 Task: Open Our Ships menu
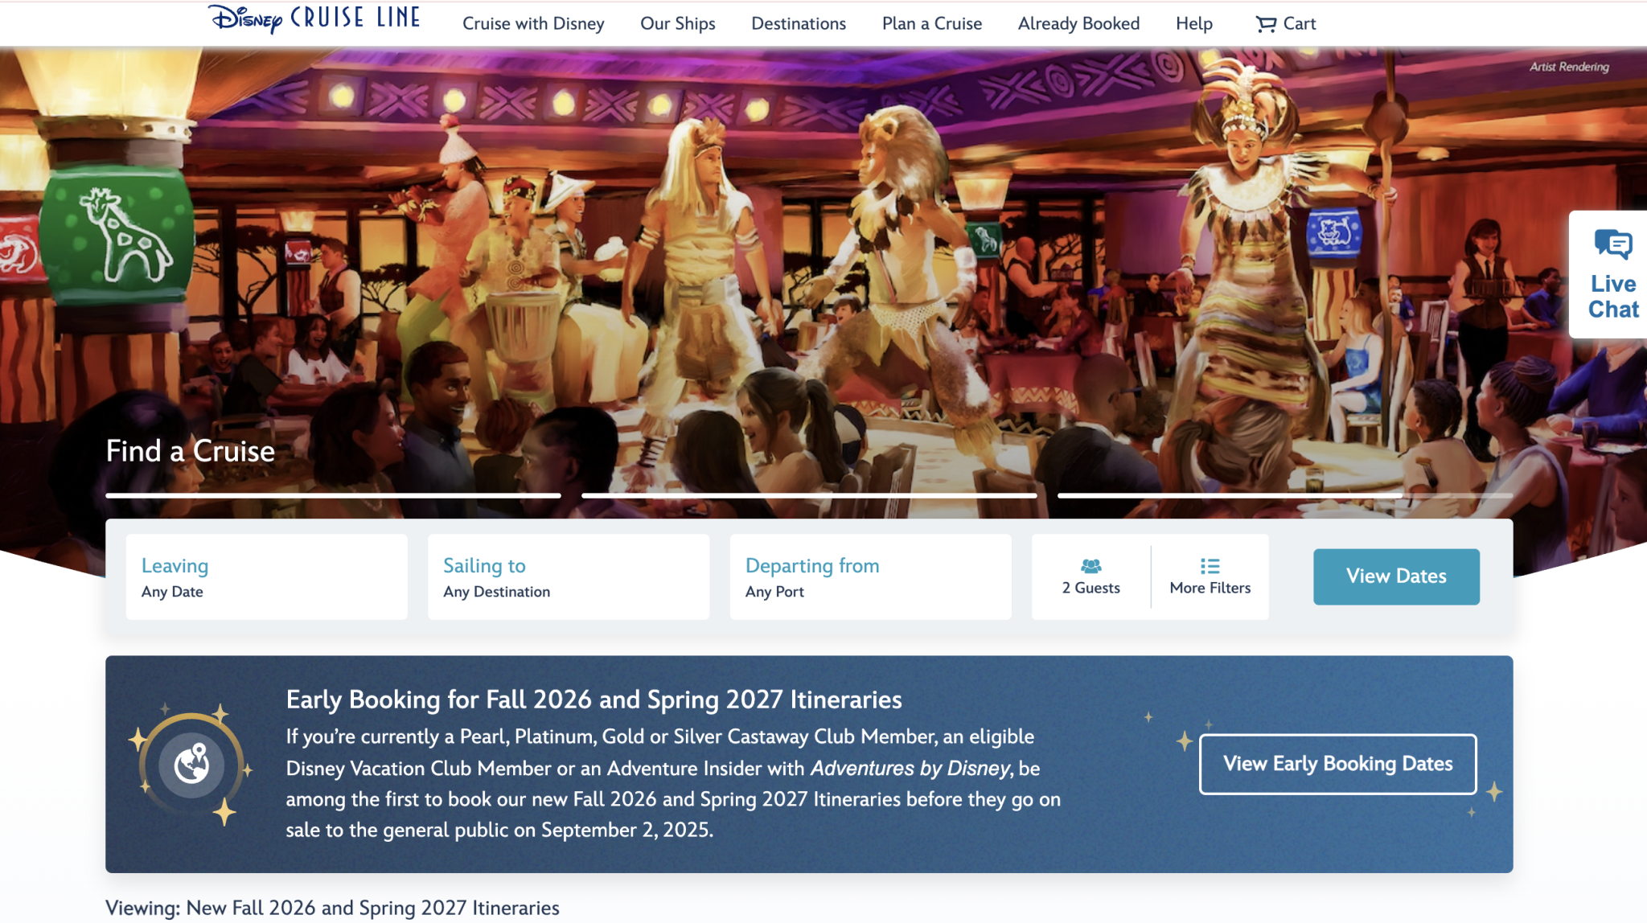(x=678, y=24)
